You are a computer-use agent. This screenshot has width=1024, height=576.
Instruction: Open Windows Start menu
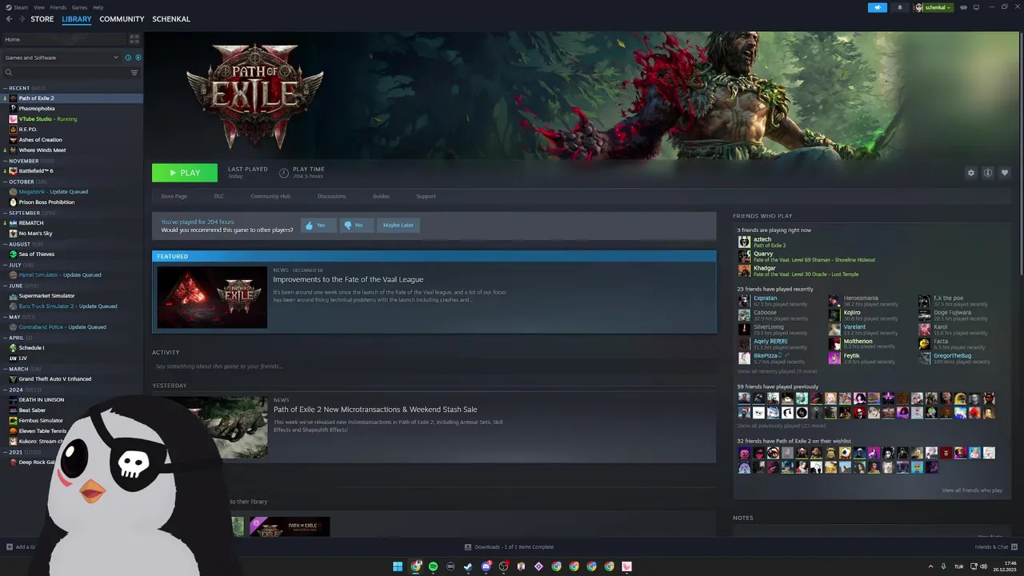(x=398, y=566)
